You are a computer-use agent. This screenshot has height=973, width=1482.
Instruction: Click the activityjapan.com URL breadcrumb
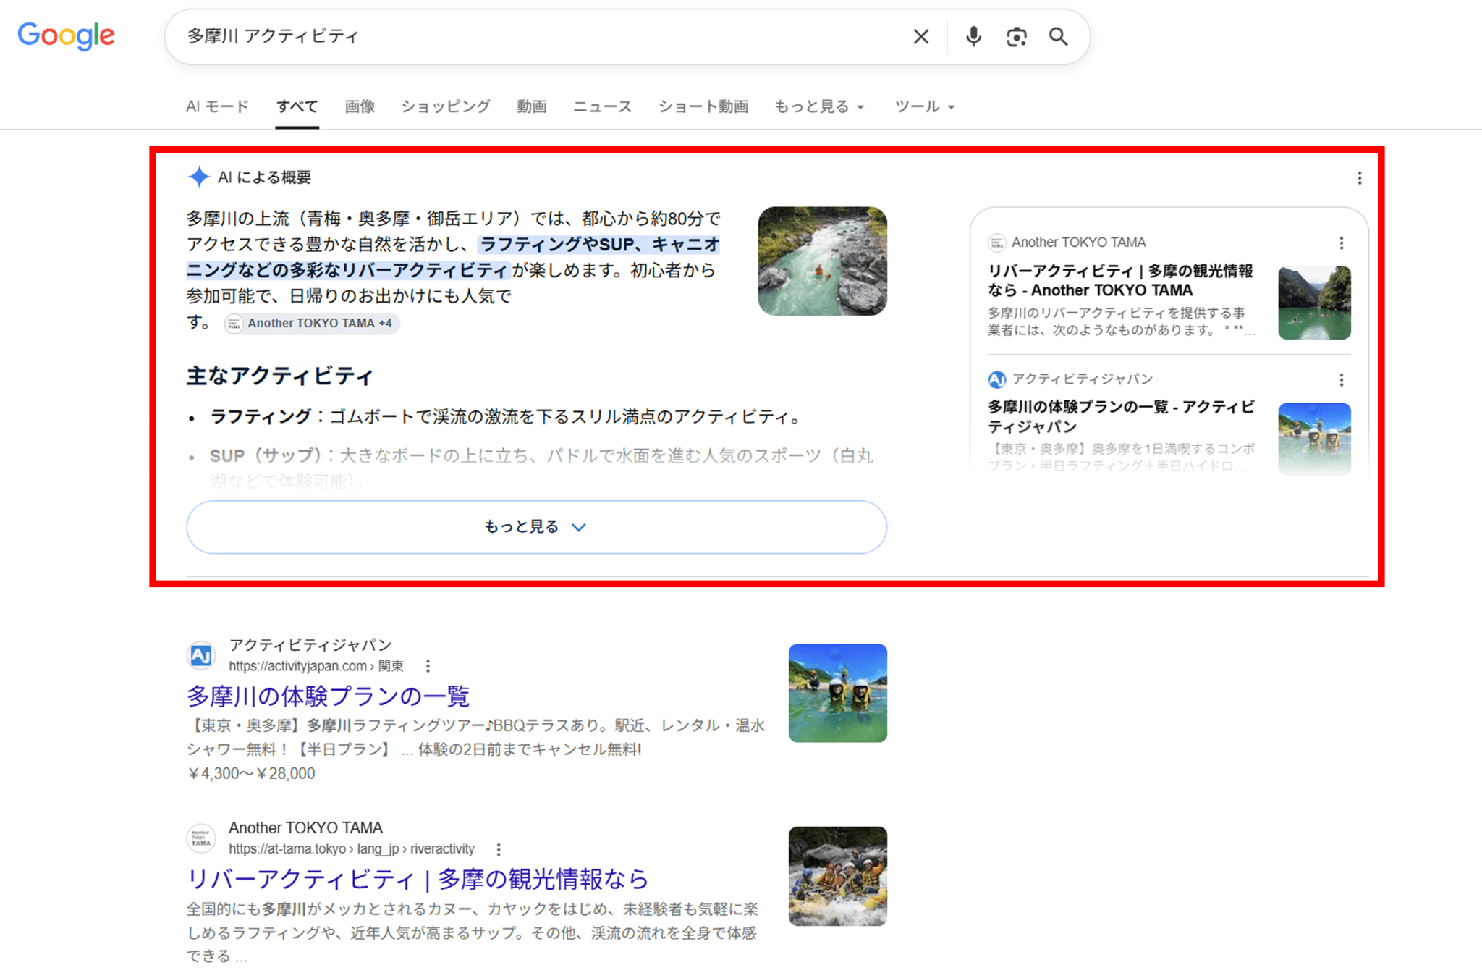point(316,666)
